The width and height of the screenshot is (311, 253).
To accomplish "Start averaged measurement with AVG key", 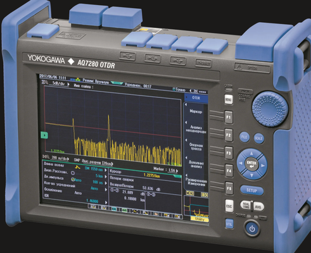I will click(258, 207).
